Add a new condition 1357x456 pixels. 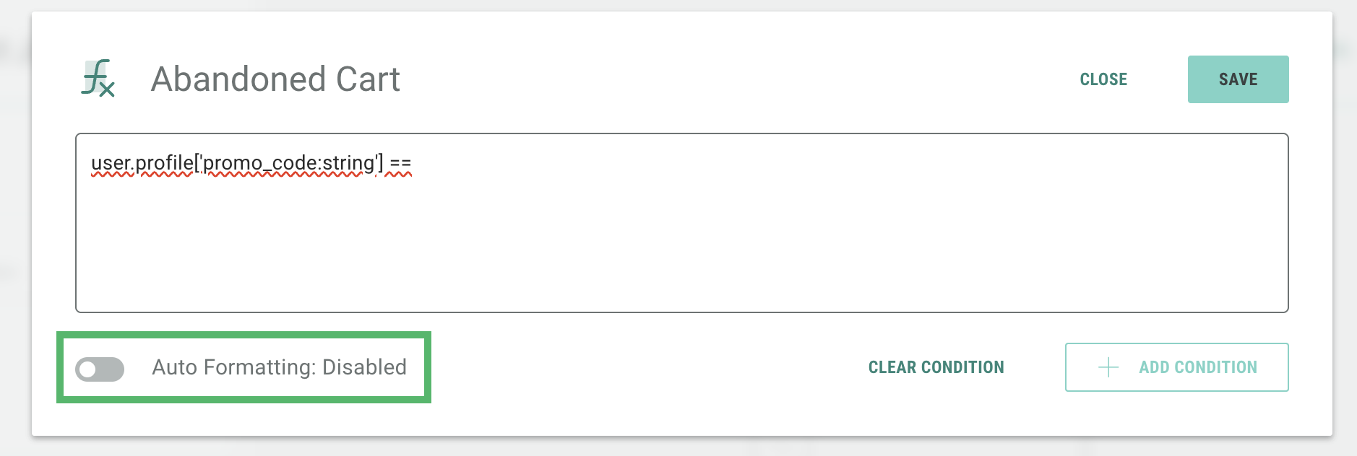[x=1176, y=367]
